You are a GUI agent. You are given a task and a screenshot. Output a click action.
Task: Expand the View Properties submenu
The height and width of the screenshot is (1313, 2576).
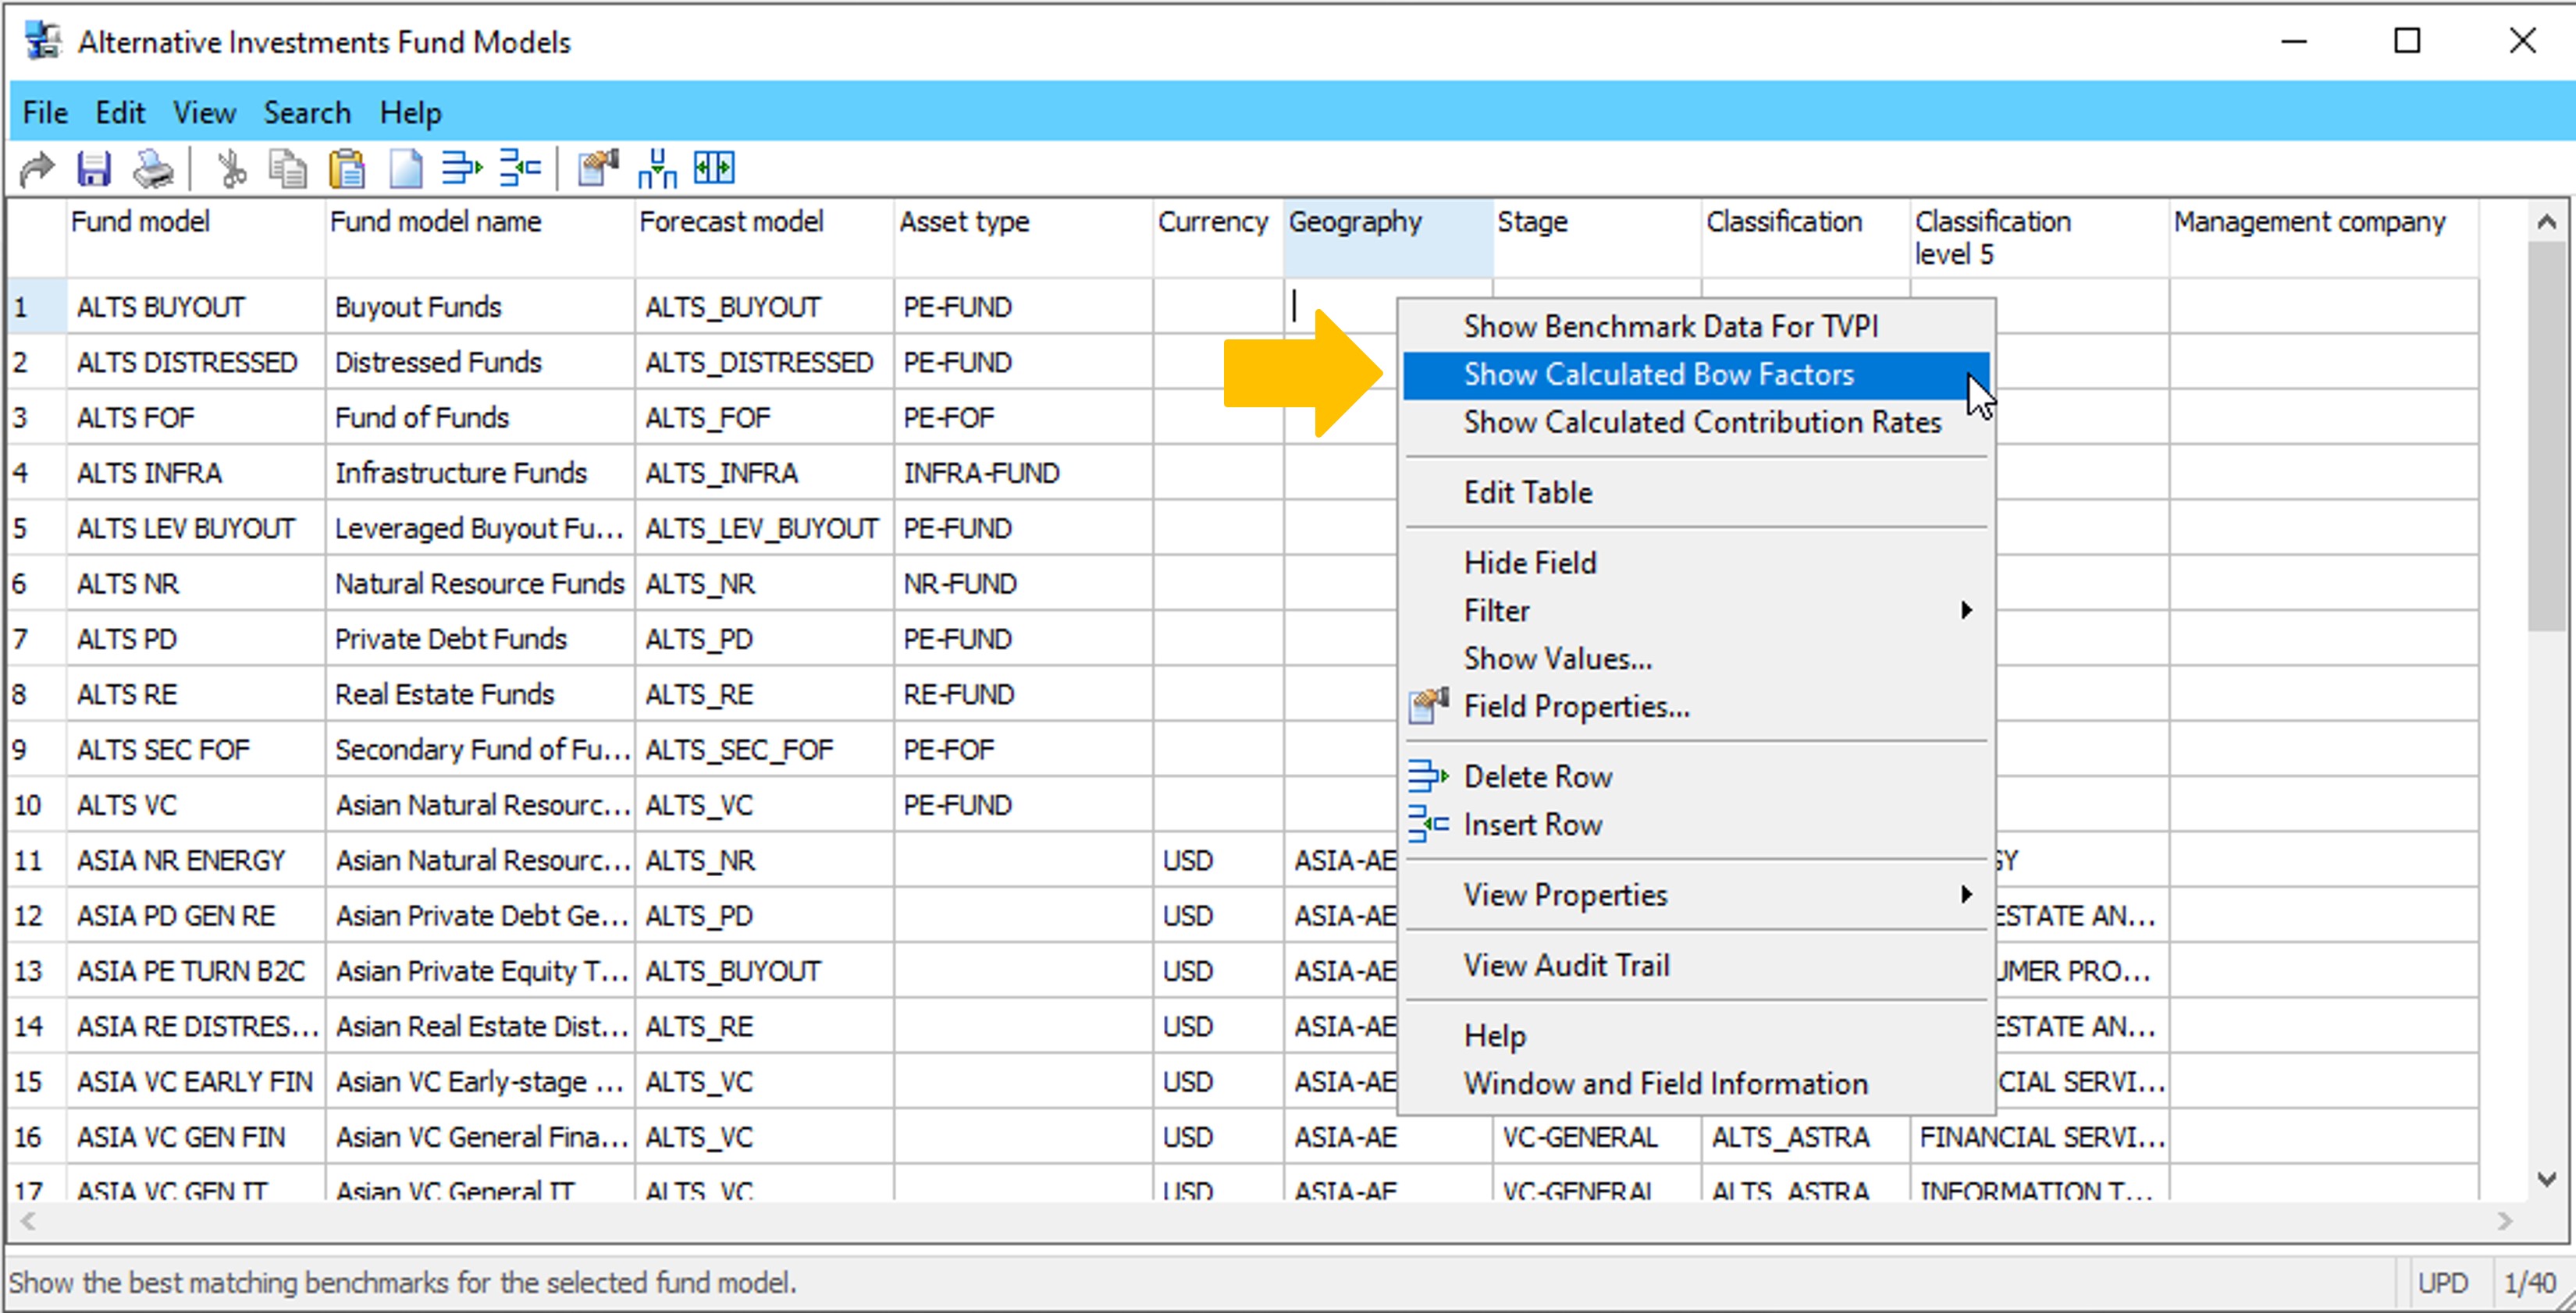click(1696, 894)
